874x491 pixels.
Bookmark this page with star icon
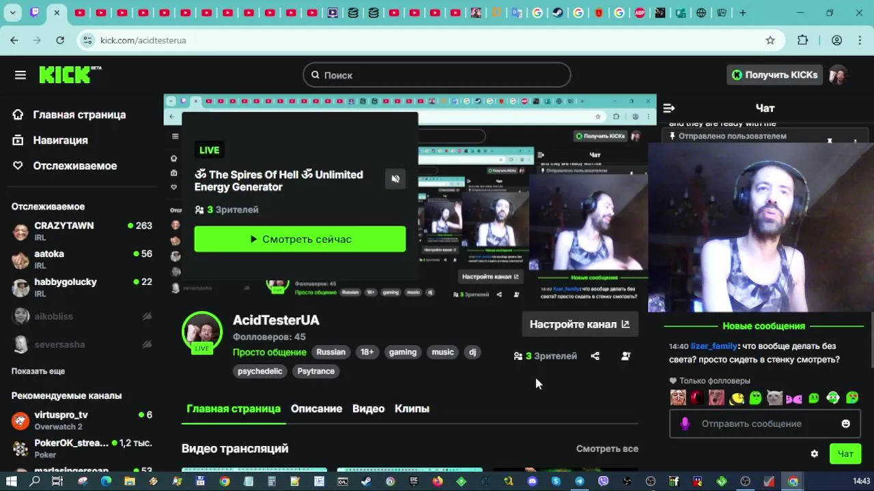pos(770,40)
